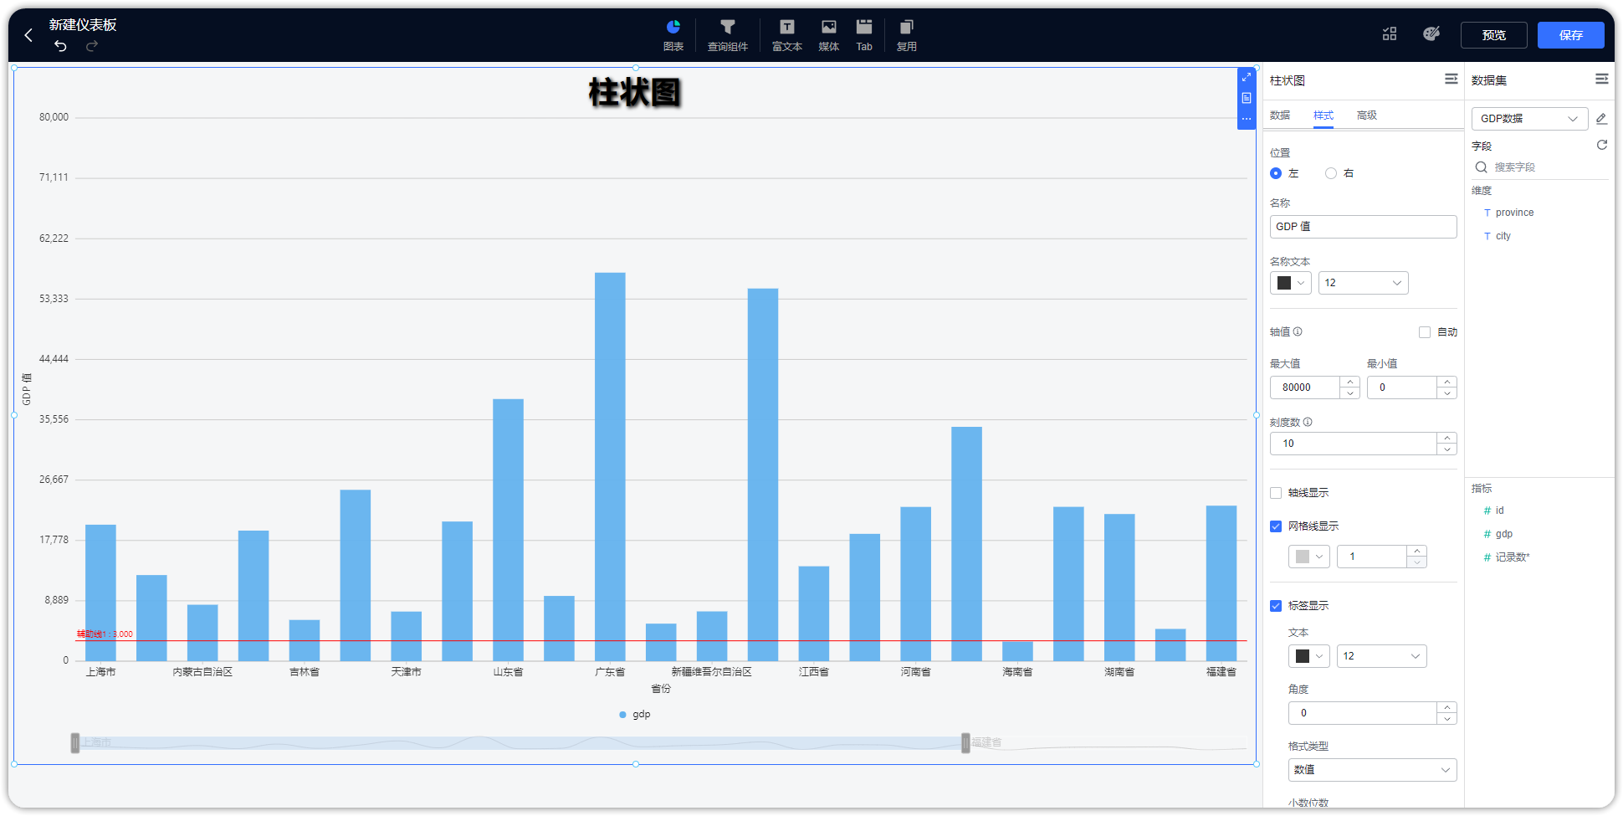Screen dimensions: 1623x816
Task: Open the GDP数据 dataset dropdown
Action: [x=1529, y=118]
